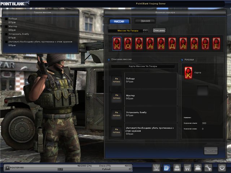Click the ВЫХОД button
This screenshot has width=231, height=173.
click(x=211, y=151)
